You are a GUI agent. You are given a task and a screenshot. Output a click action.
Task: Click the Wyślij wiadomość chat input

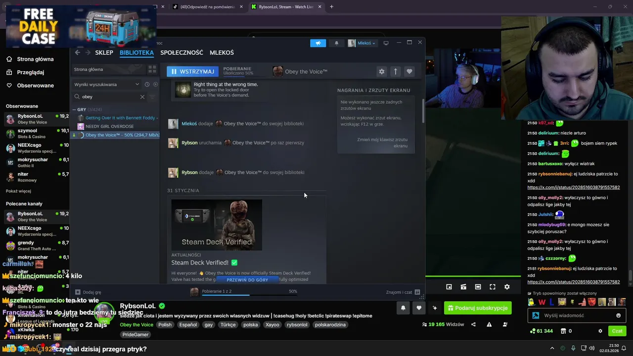(577, 315)
